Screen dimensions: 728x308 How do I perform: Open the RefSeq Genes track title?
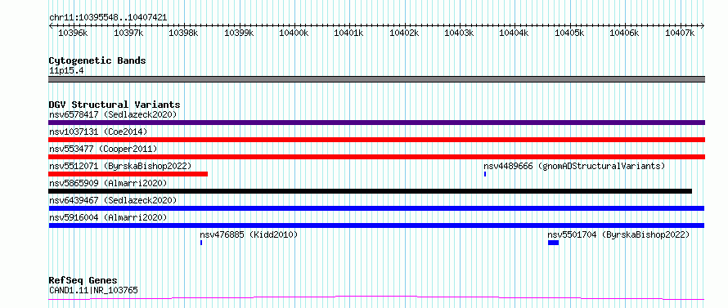[83, 281]
